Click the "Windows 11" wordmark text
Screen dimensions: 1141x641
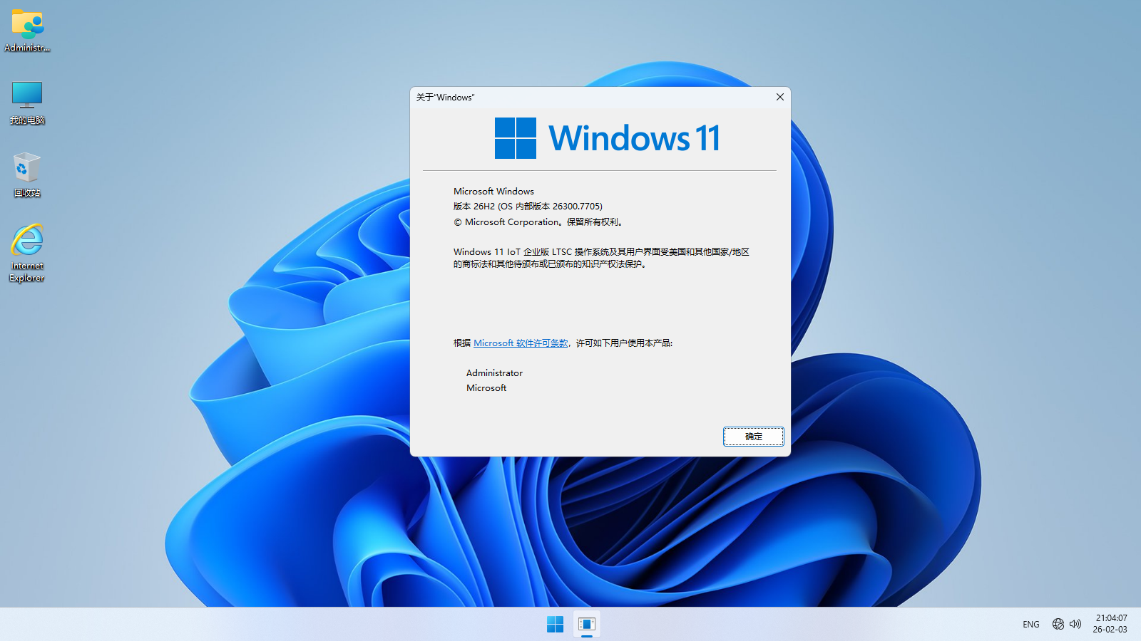(634, 138)
